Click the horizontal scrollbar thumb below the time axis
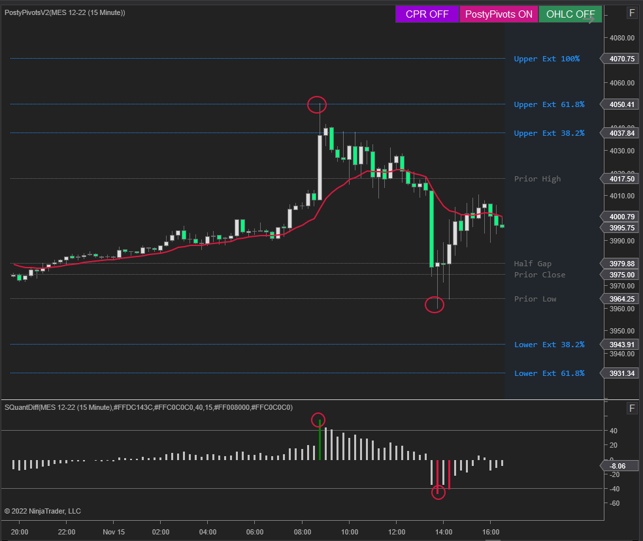The image size is (643, 541). click(x=492, y=537)
